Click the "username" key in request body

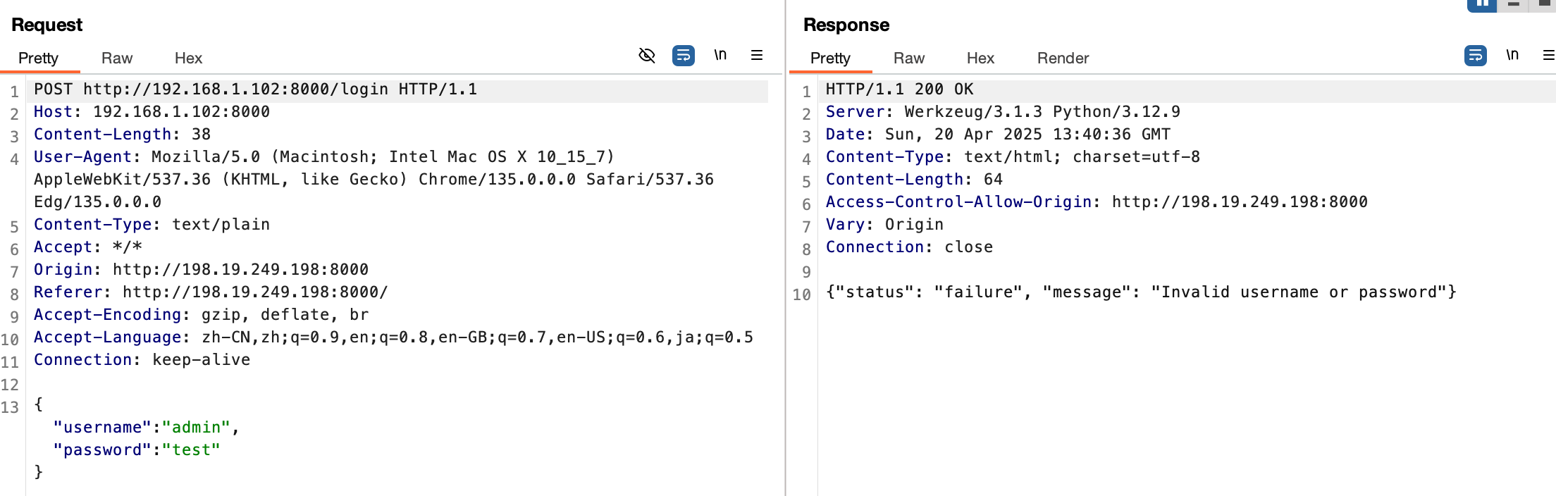[x=102, y=428]
